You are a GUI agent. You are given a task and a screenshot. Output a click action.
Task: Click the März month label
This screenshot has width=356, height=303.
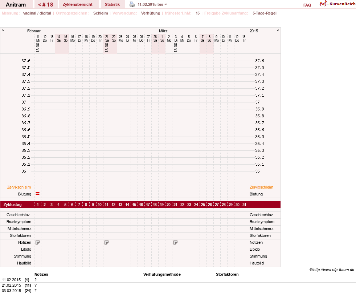point(163,31)
